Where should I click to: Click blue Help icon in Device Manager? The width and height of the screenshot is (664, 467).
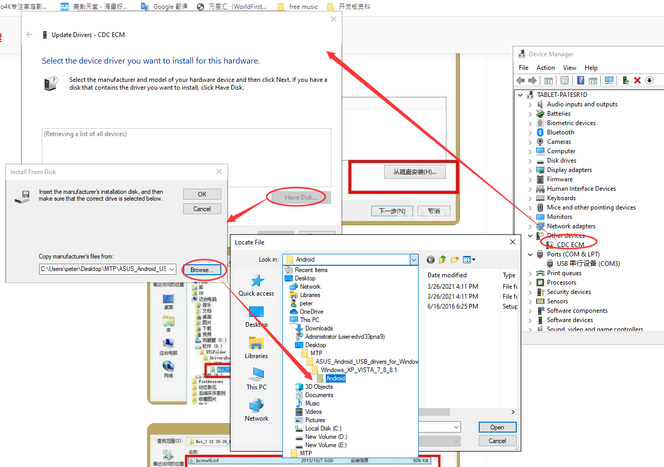(580, 80)
